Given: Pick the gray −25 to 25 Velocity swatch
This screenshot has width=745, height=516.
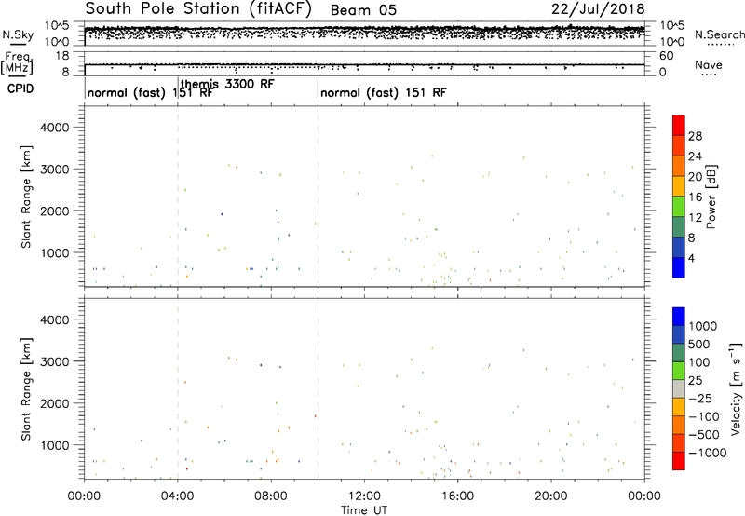Looking at the screenshot, I should pos(679,388).
